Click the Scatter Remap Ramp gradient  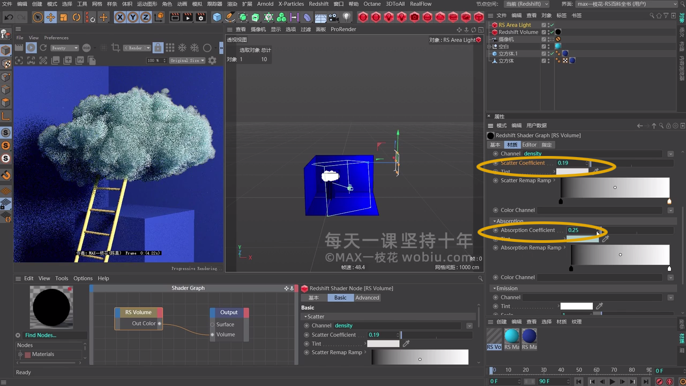pyautogui.click(x=615, y=188)
